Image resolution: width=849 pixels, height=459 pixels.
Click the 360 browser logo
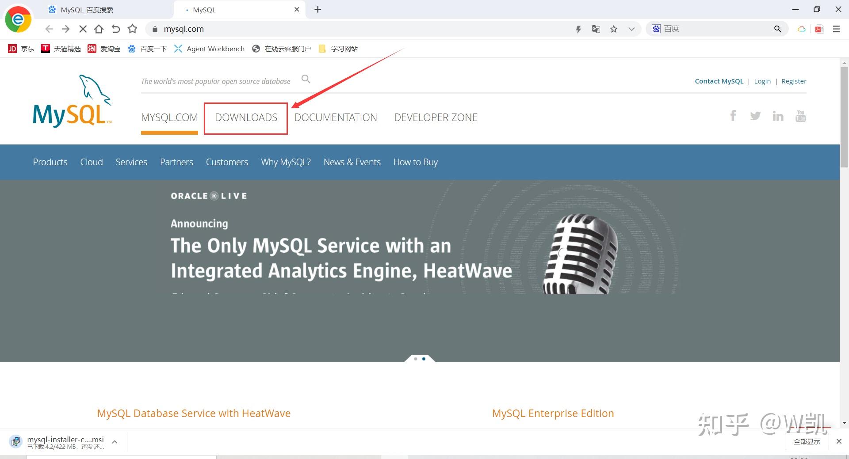[x=18, y=19]
